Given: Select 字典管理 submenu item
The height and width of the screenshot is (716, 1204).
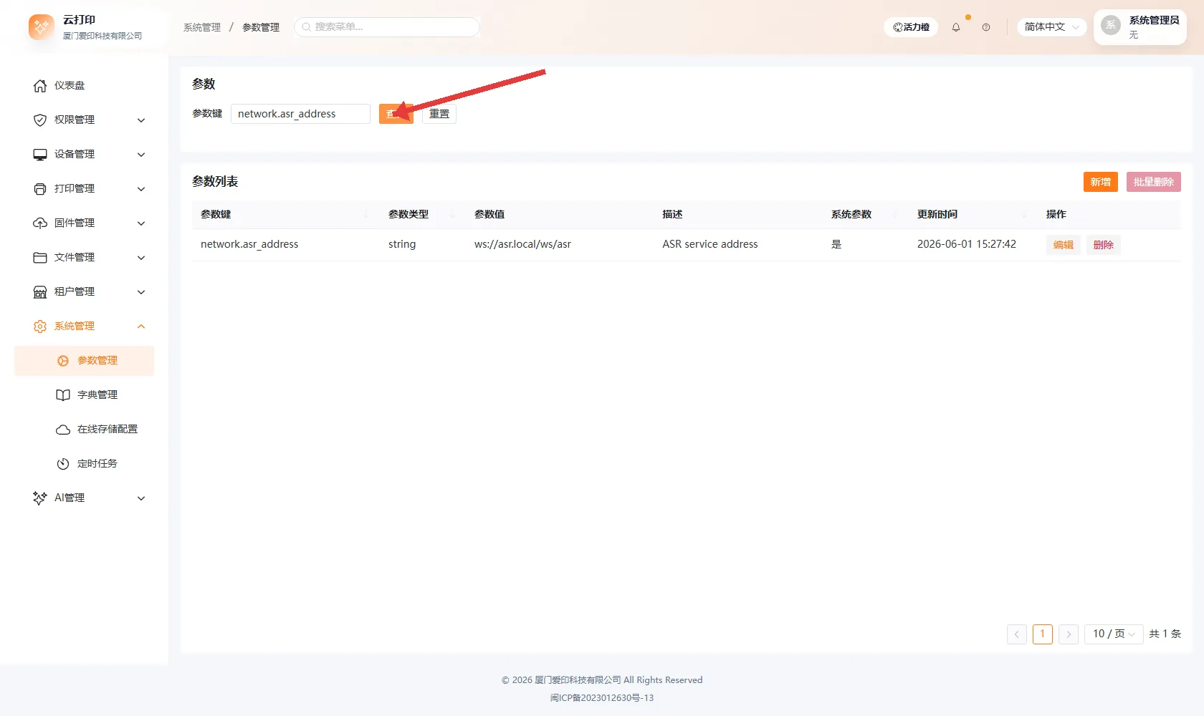Looking at the screenshot, I should 85,395.
